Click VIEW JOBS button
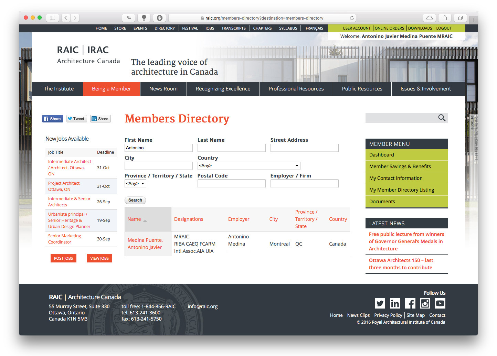Screen dimensions: 497x356 99,258
